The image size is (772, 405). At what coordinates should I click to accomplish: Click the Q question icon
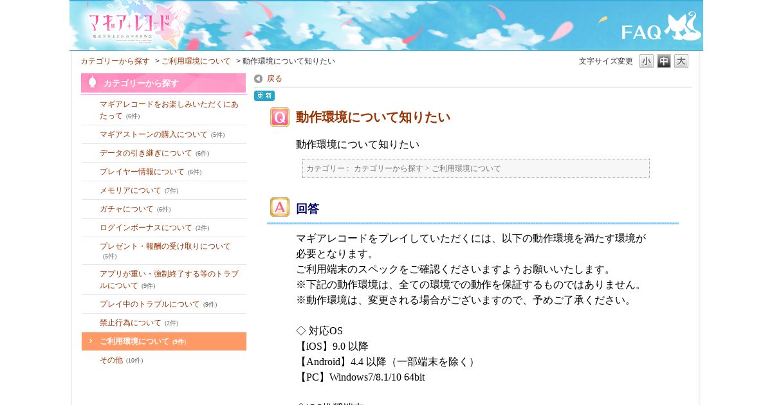pyautogui.click(x=280, y=117)
